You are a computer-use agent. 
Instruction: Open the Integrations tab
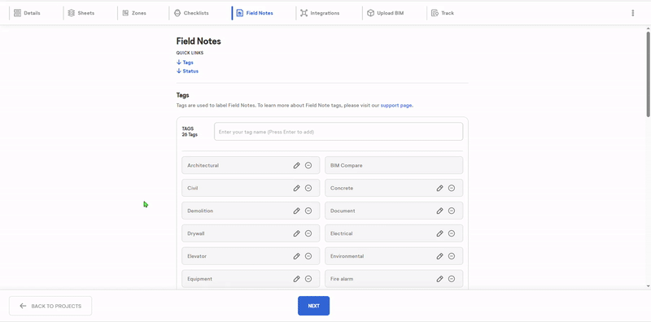tap(320, 13)
